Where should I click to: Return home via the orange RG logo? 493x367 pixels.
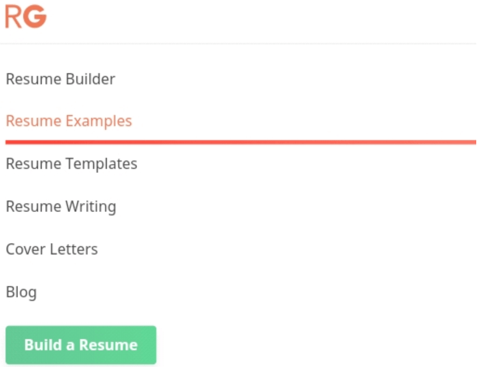pyautogui.click(x=26, y=16)
